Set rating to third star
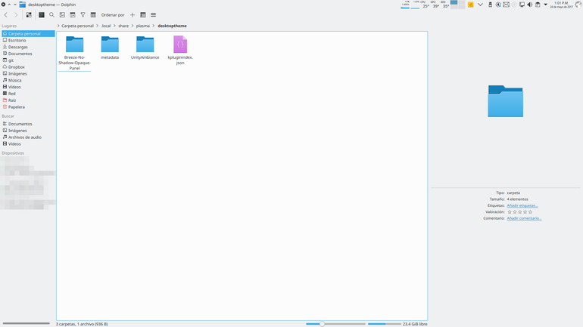 (x=520, y=212)
